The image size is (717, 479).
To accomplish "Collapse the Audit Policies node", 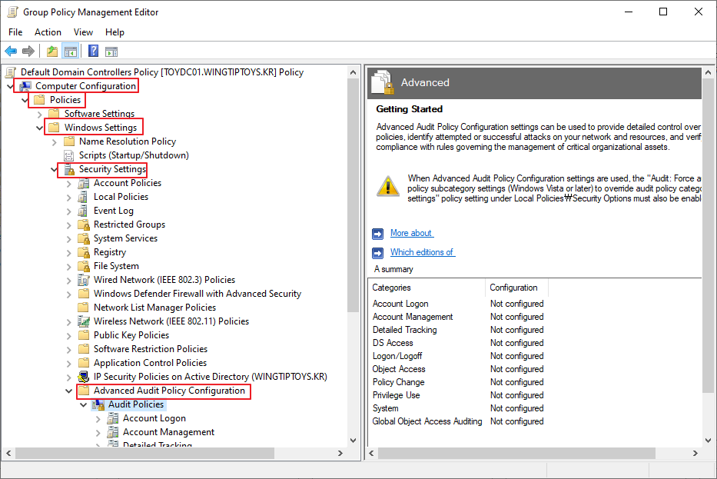I will pyautogui.click(x=83, y=404).
